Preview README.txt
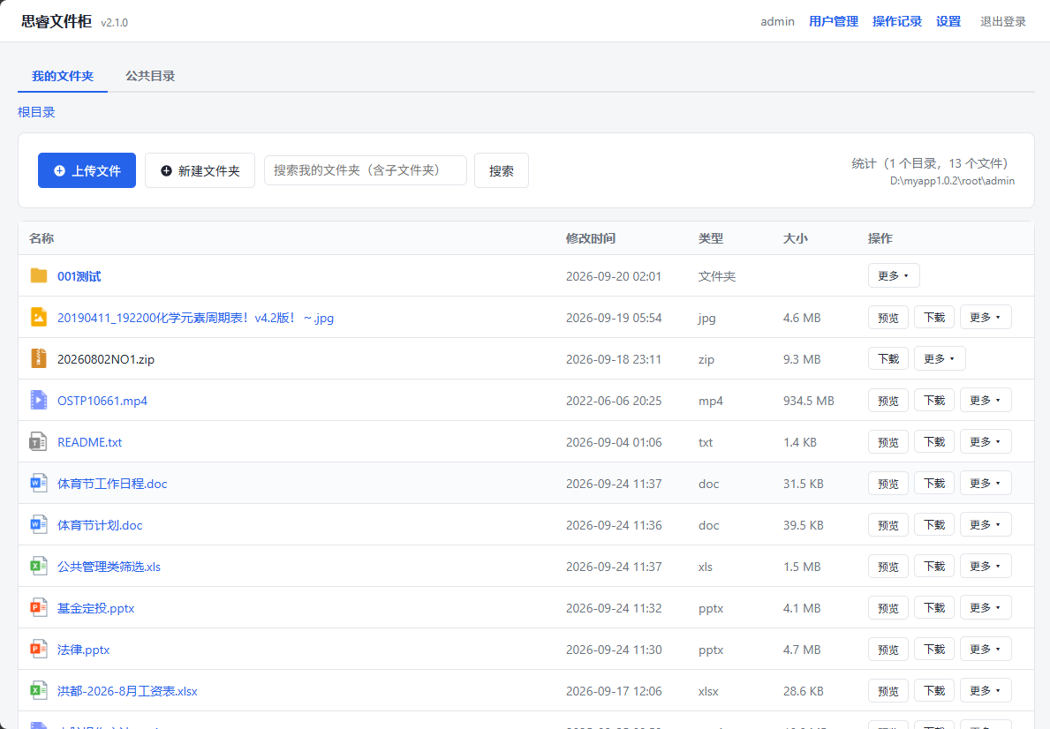Image resolution: width=1050 pixels, height=729 pixels. pos(888,442)
